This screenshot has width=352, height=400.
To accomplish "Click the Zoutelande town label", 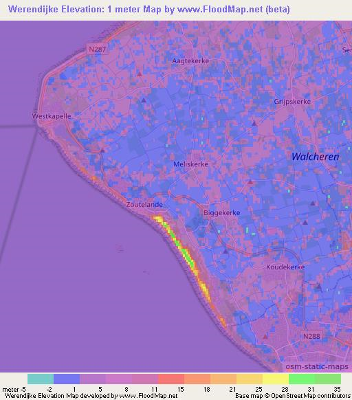I will click(144, 205).
